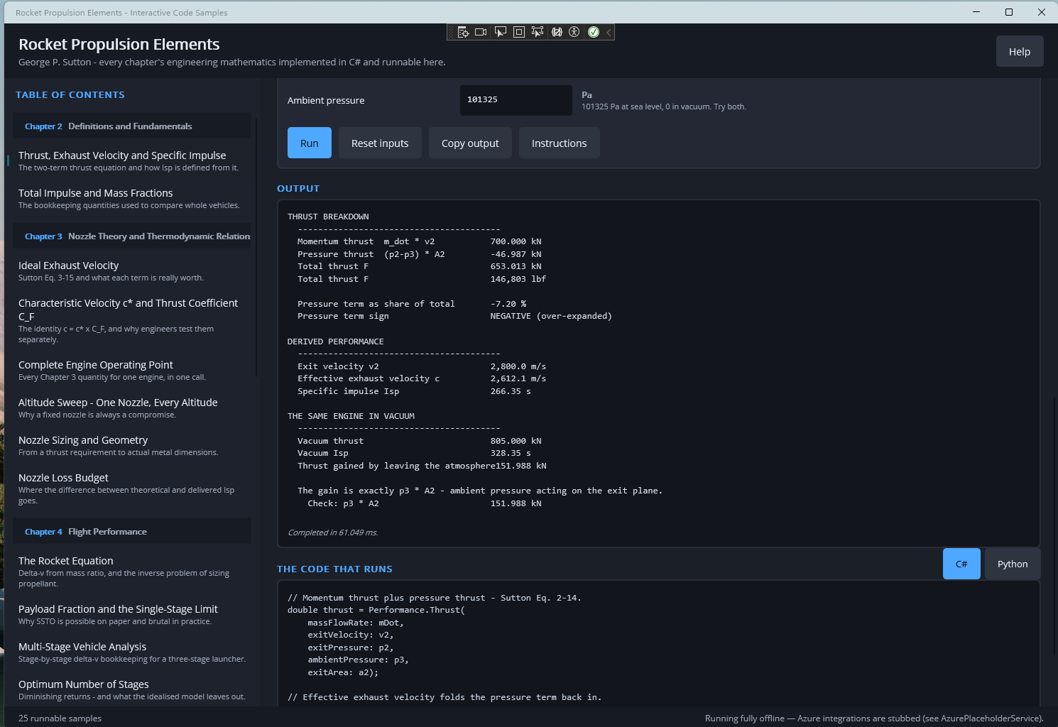Switch code view to C# tab
Viewport: 1058px width, 727px height.
961,564
